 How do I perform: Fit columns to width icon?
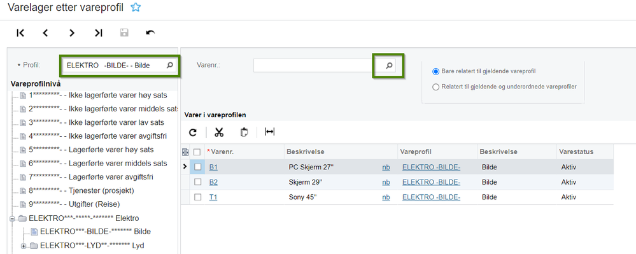(x=269, y=132)
